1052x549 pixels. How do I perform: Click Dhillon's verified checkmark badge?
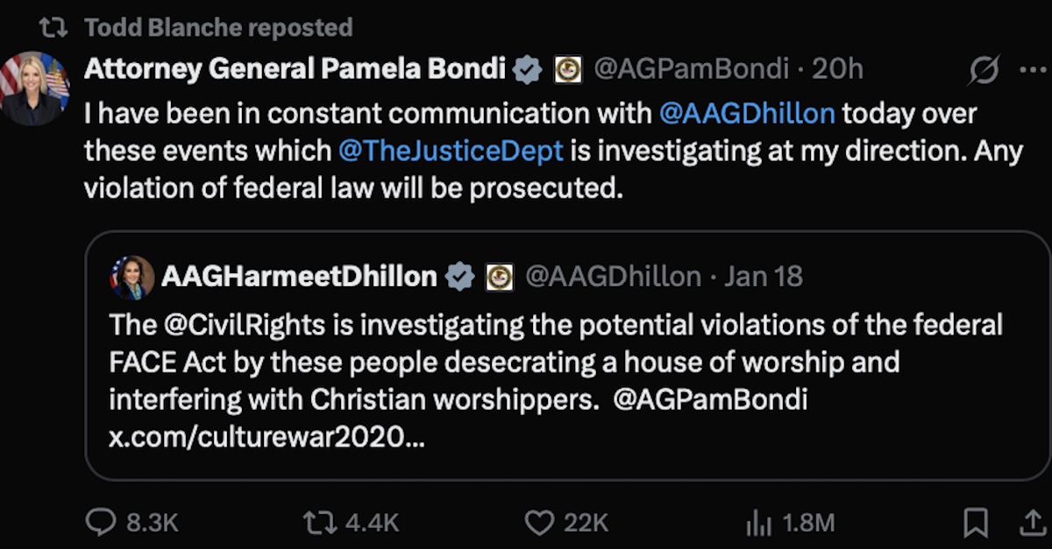point(460,277)
